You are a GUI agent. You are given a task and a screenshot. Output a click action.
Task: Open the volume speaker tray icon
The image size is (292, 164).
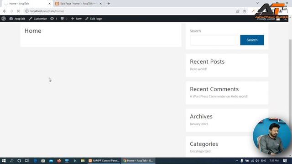click(x=257, y=161)
